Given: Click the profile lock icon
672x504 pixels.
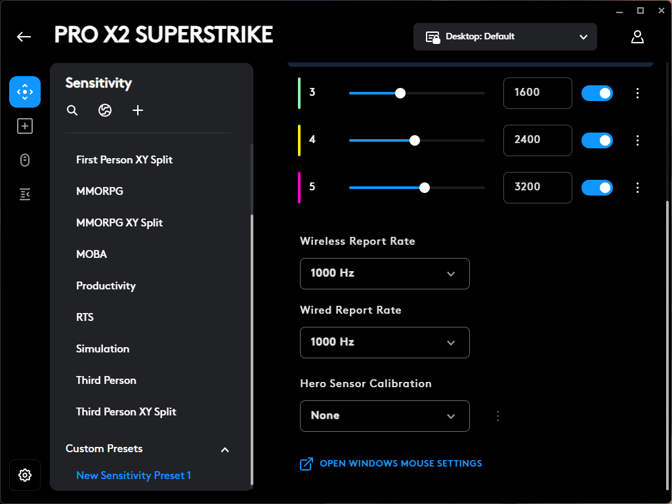Looking at the screenshot, I should pos(433,37).
